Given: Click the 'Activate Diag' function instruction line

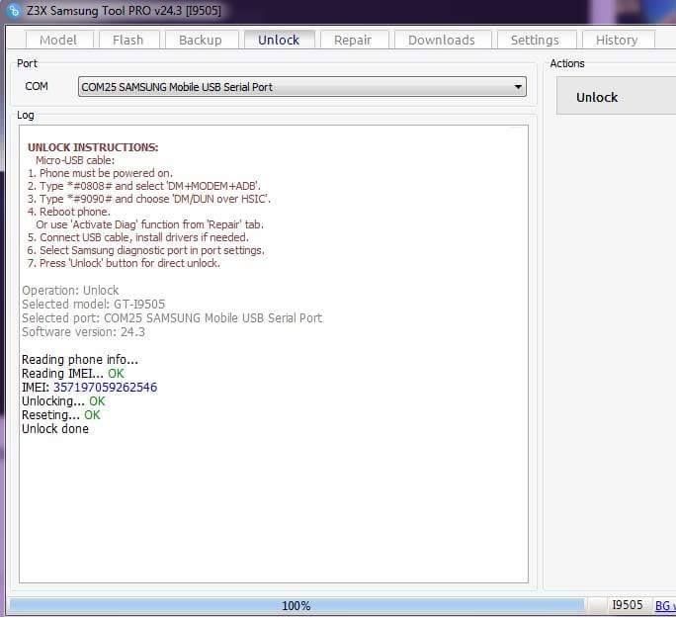Looking at the screenshot, I should (149, 224).
